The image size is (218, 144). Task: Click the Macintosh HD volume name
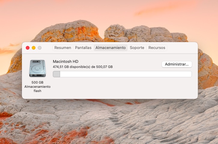[65, 61]
